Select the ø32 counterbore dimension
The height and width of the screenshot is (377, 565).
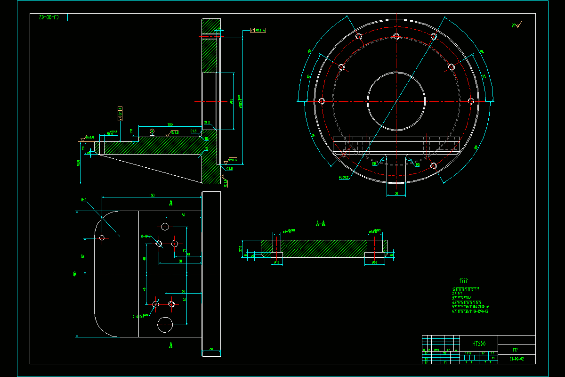[x=375, y=262]
